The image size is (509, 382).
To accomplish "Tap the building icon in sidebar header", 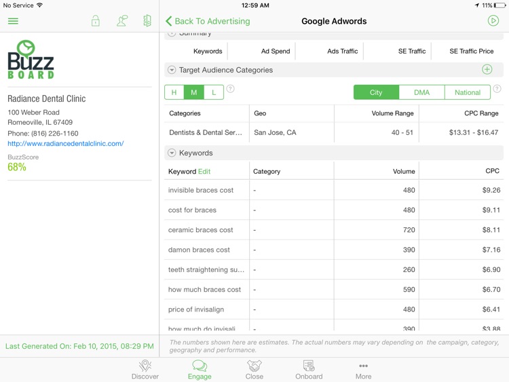I will point(147,21).
